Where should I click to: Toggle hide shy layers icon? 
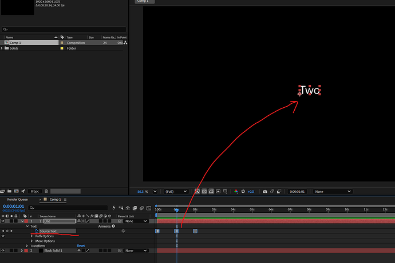point(128,208)
